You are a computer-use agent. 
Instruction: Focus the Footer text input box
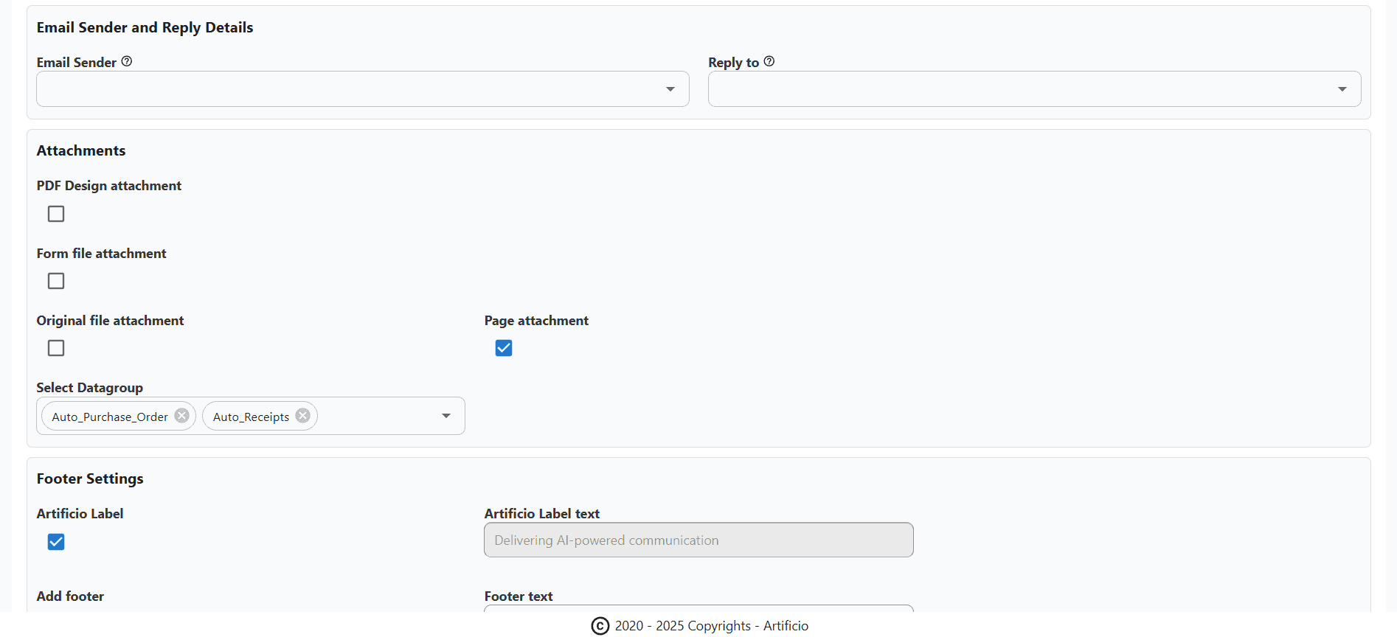(x=698, y=608)
